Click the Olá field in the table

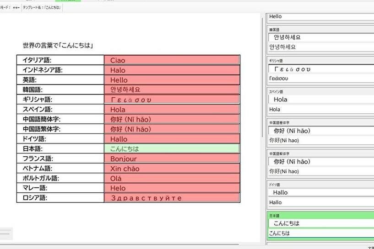click(172, 178)
